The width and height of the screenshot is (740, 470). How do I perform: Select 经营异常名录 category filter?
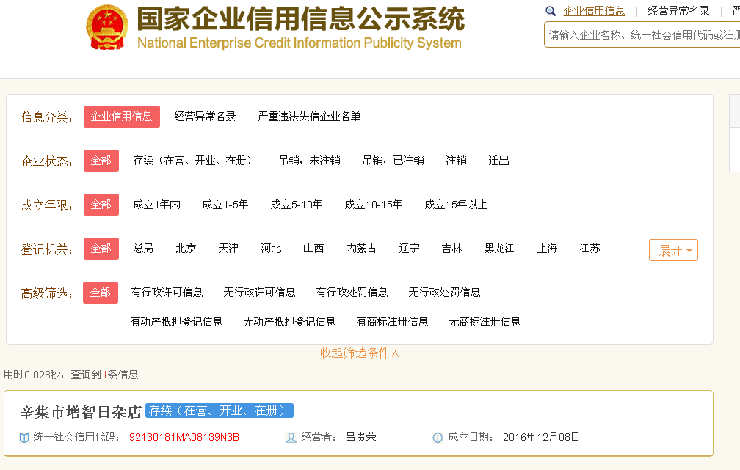[x=205, y=117]
